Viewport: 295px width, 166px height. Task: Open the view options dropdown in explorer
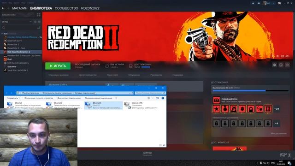pos(152,98)
